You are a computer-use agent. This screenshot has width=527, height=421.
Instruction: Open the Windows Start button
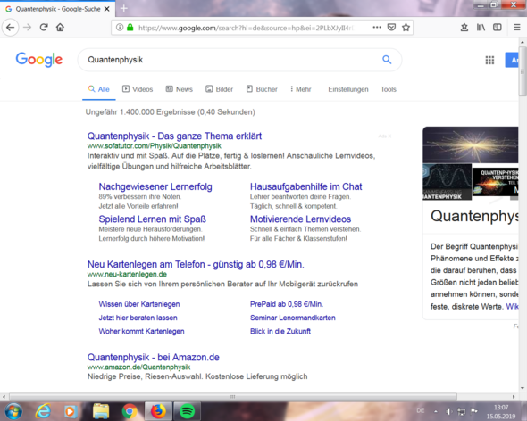click(x=13, y=411)
